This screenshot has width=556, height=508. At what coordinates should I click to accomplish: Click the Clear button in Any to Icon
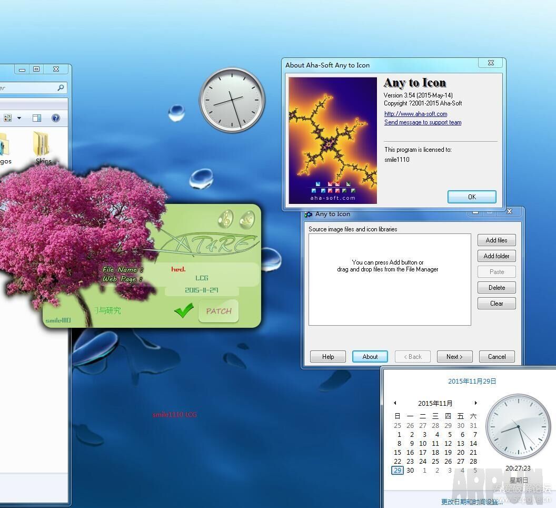tap(497, 304)
